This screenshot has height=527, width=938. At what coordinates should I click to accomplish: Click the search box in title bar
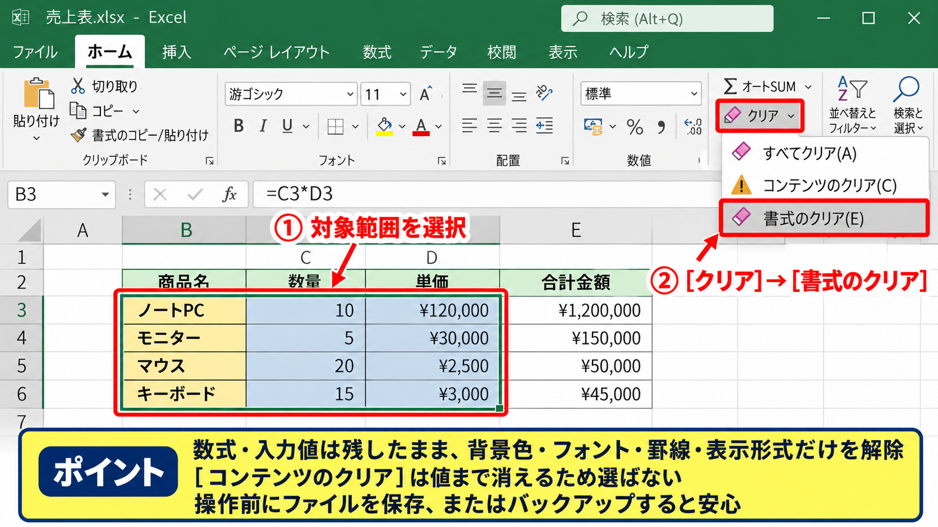tap(667, 18)
